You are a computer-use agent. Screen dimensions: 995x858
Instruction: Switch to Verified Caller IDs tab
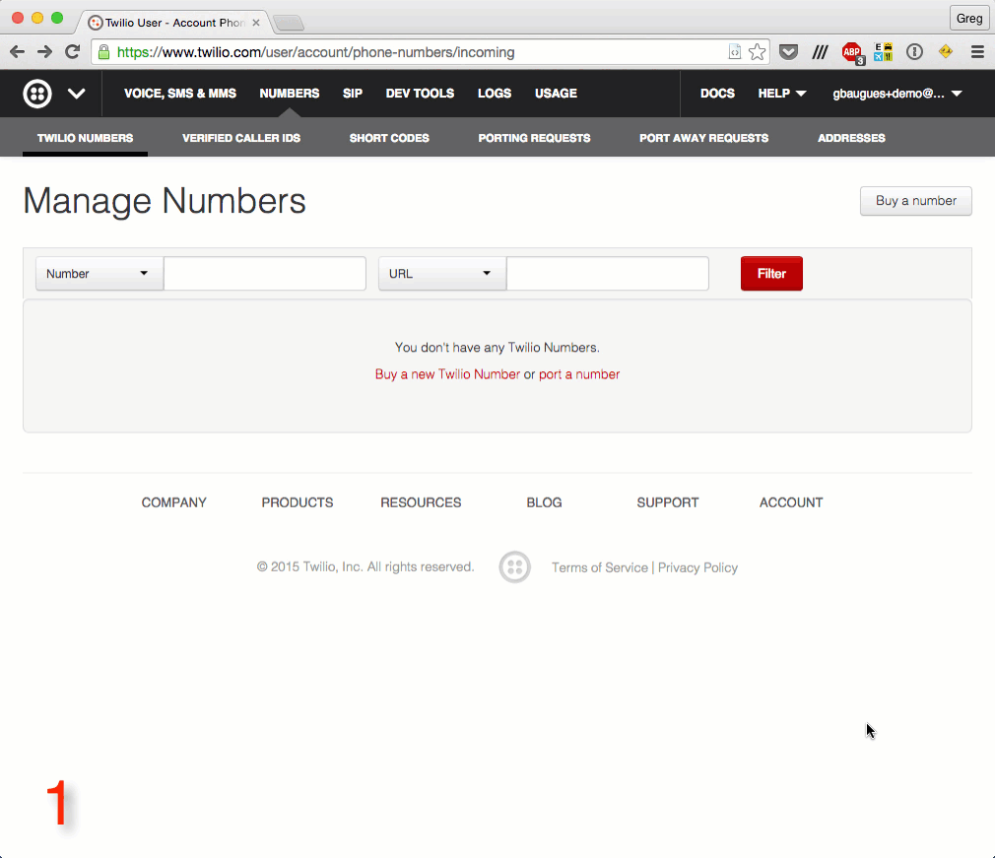click(241, 138)
